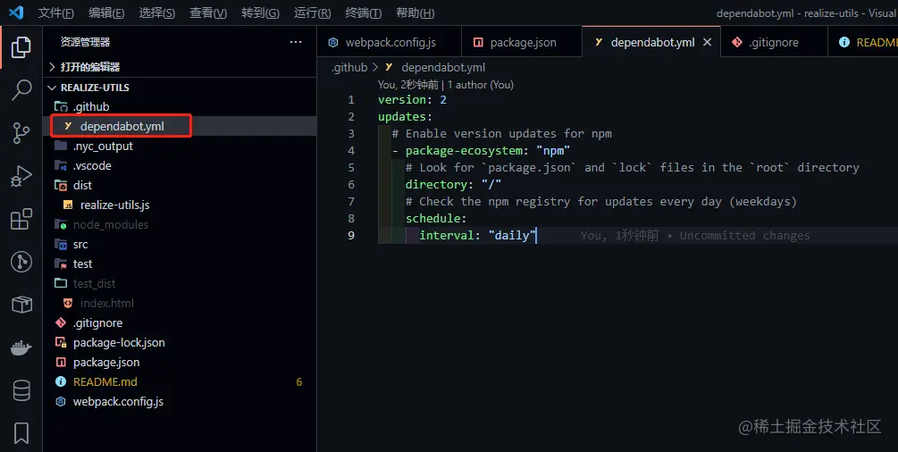The width and height of the screenshot is (898, 452).
Task: Click the .github breadcrumb segment
Action: click(x=349, y=68)
